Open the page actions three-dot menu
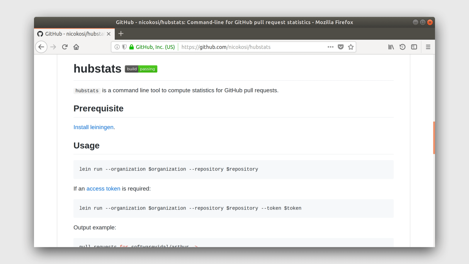Viewport: 469px width, 264px height. 331,47
